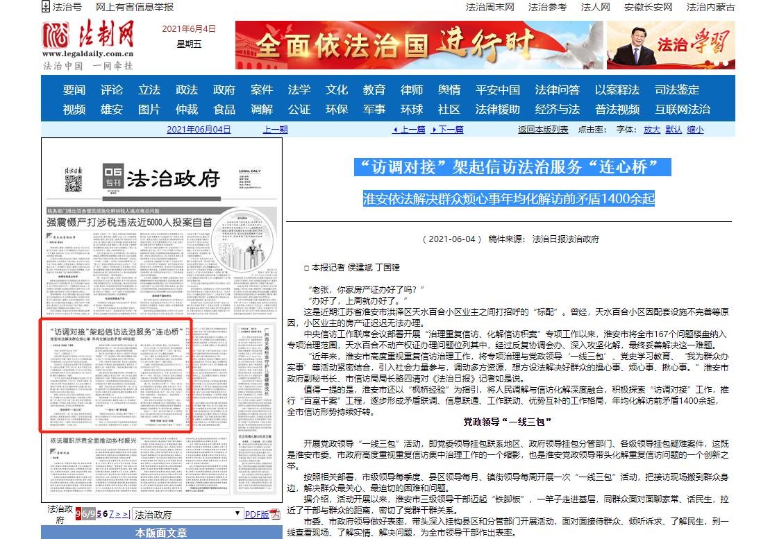Select 法律援助 in navigation bar
The image size is (761, 539).
click(x=497, y=110)
